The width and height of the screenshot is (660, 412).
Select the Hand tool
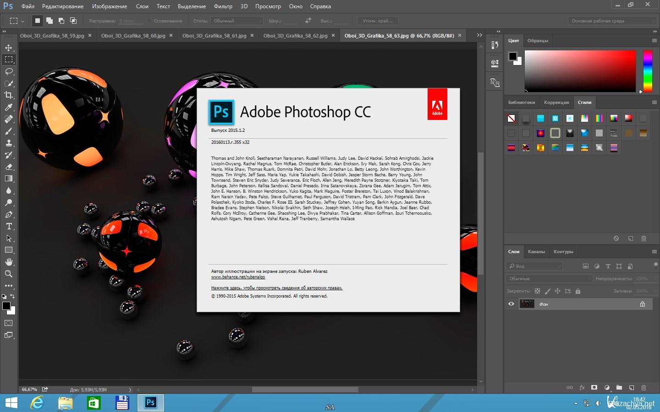click(x=9, y=262)
